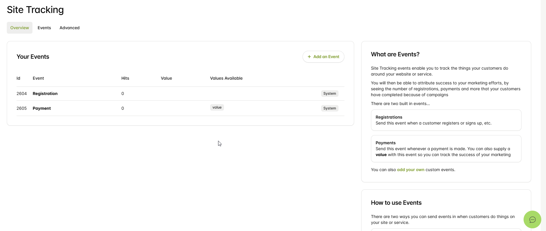The height and width of the screenshot is (231, 546).
Task: Click the Hits column header
Action: (x=125, y=78)
